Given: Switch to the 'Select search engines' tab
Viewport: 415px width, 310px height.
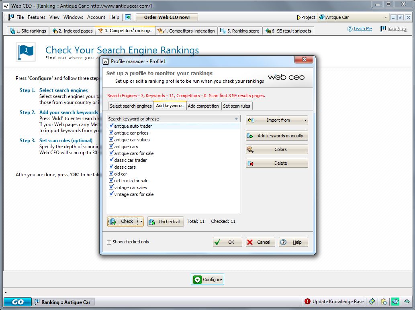Looking at the screenshot, I should coord(131,106).
